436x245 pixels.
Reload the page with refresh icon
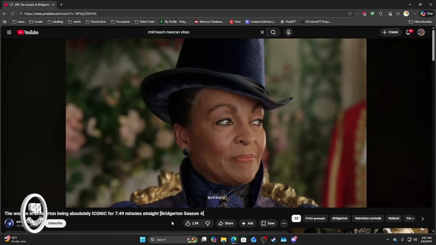pyautogui.click(x=13, y=14)
